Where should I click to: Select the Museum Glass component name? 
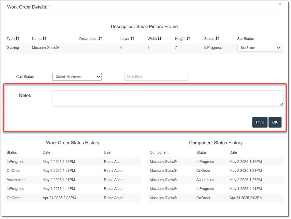point(45,48)
